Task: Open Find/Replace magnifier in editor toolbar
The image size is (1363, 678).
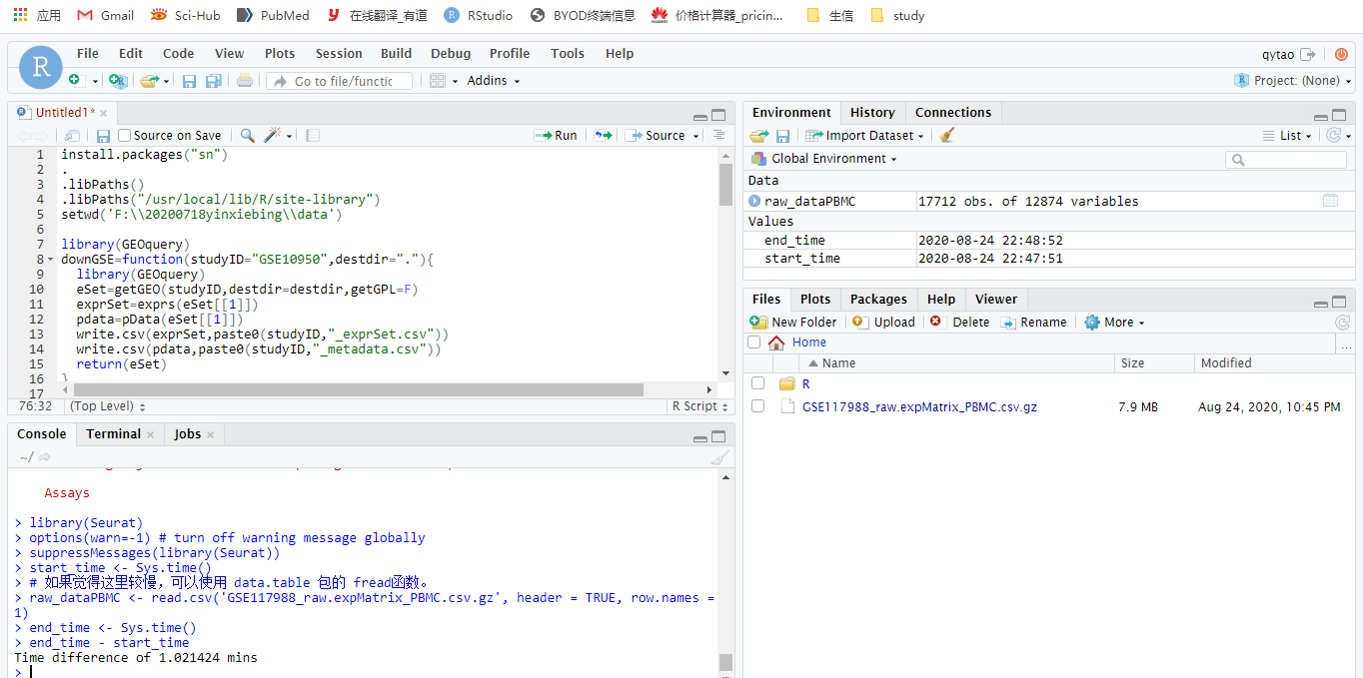Action: (247, 135)
